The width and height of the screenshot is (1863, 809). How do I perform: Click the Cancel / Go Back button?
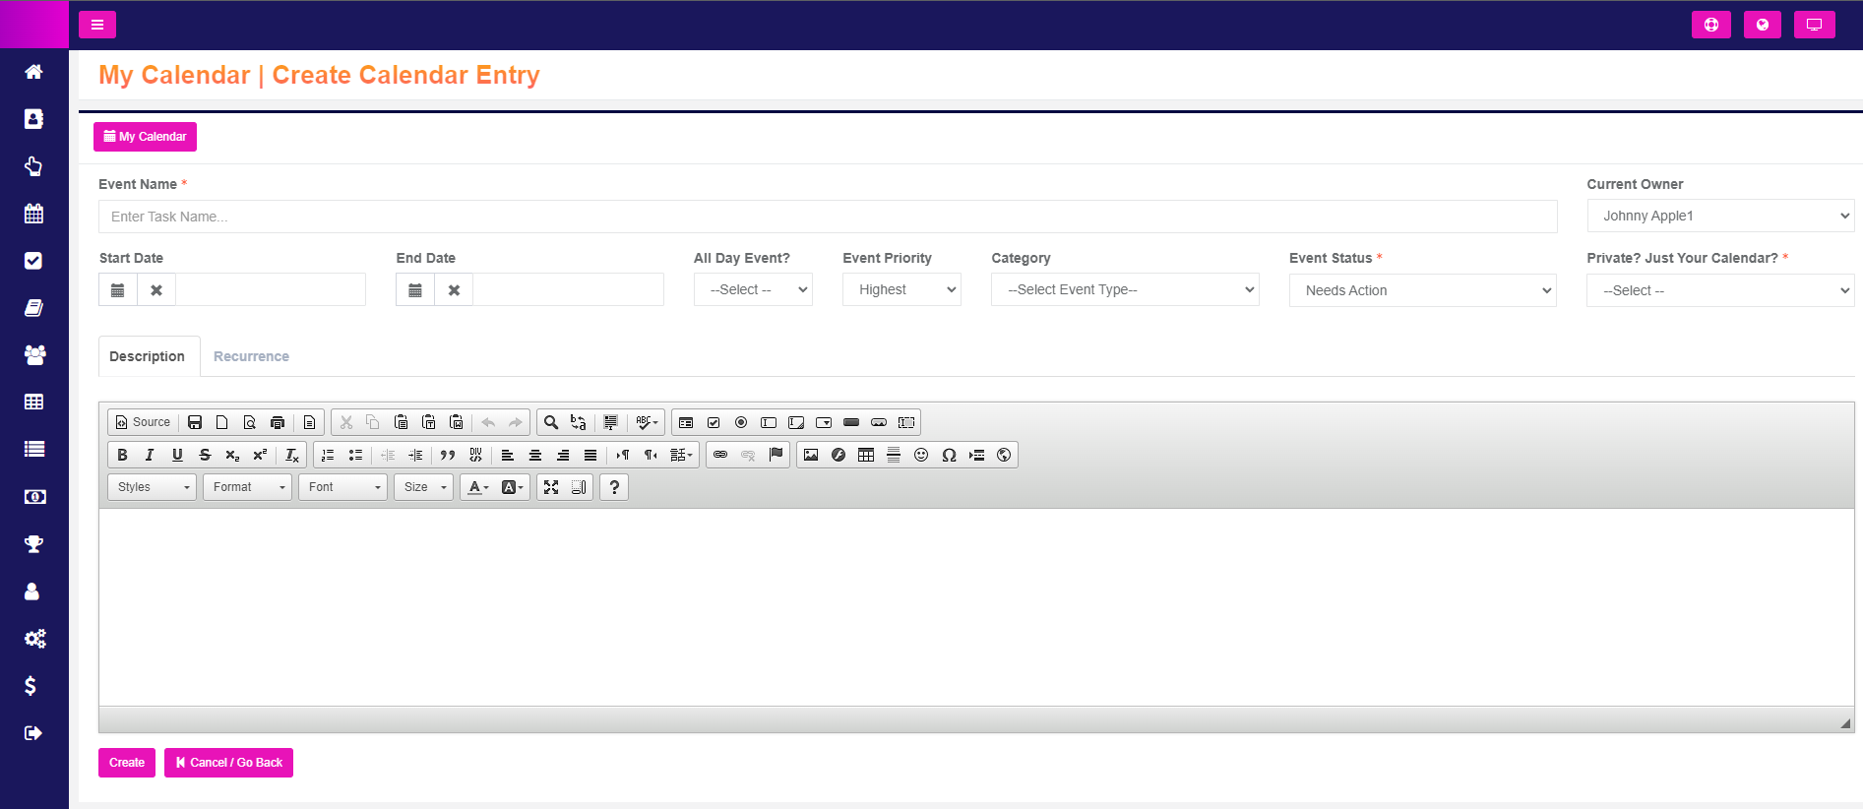pos(228,763)
